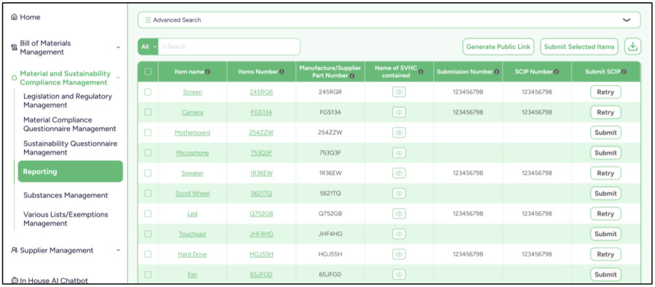Click Generate Public Link button
The width and height of the screenshot is (655, 287).
pos(498,47)
